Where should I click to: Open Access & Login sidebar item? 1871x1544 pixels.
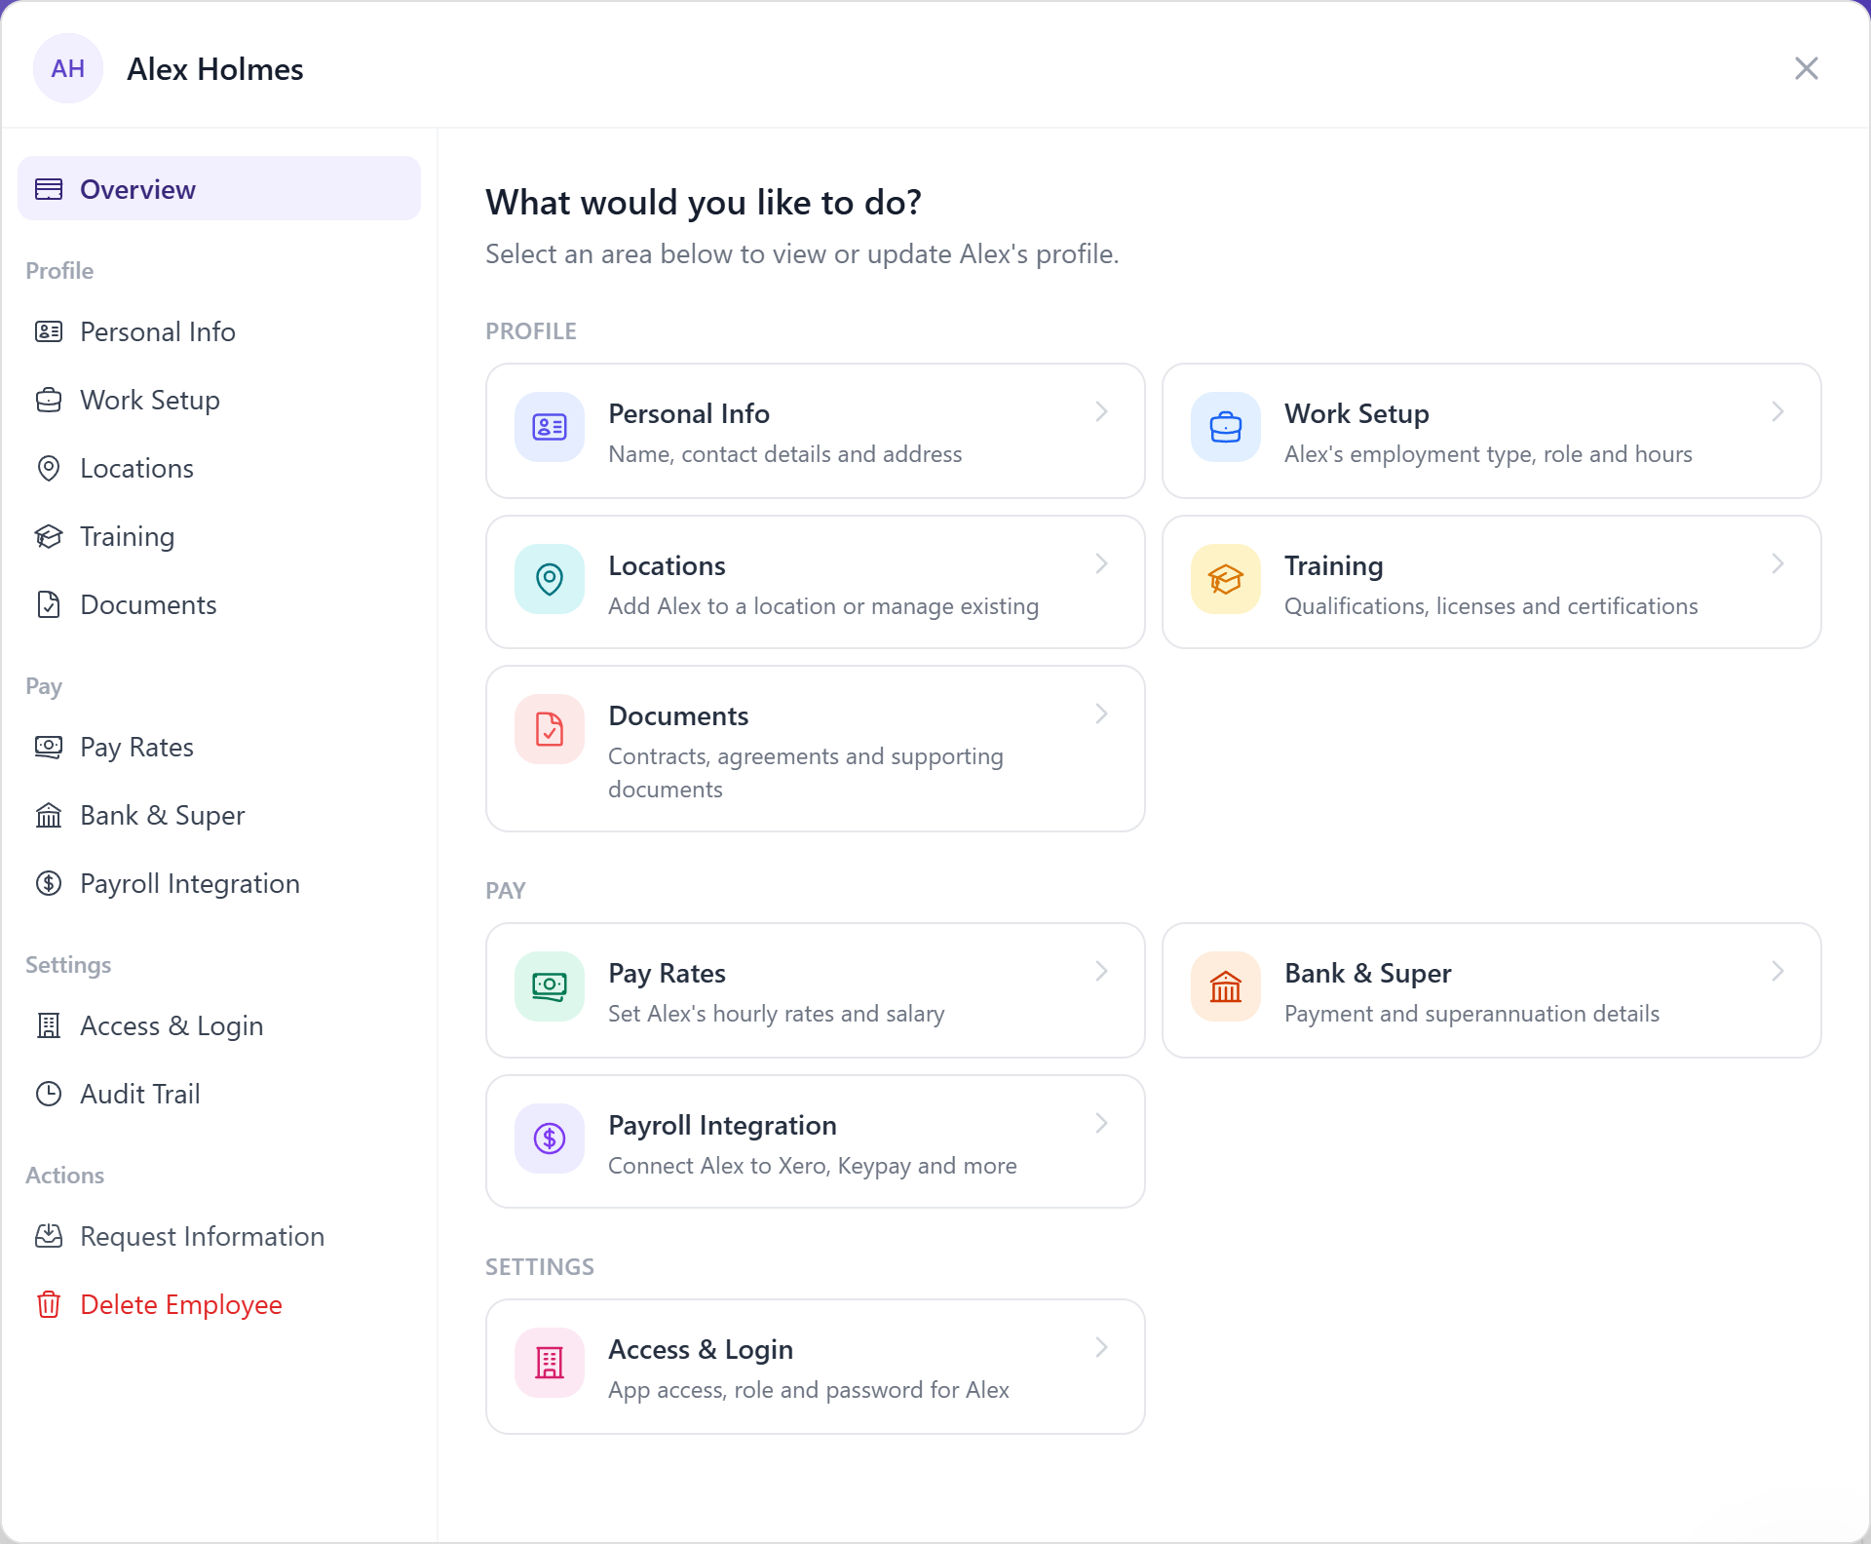pyautogui.click(x=219, y=1025)
